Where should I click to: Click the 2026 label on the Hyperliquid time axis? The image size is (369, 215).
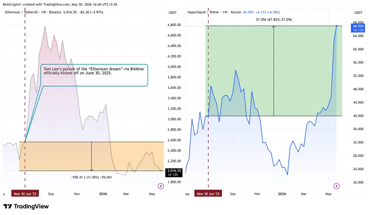282,194
